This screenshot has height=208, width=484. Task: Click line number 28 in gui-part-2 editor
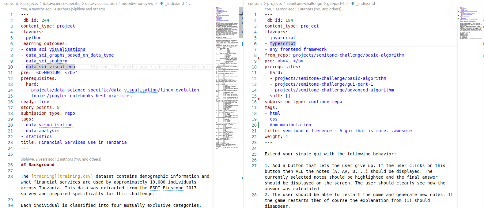tap(254, 195)
